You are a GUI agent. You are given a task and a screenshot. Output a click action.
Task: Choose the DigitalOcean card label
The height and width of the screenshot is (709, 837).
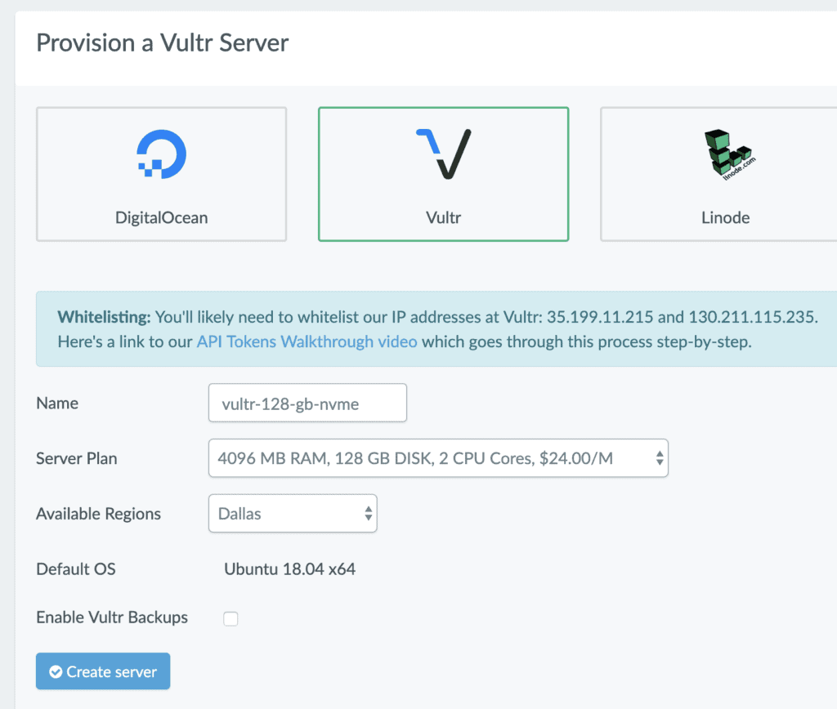point(161,217)
